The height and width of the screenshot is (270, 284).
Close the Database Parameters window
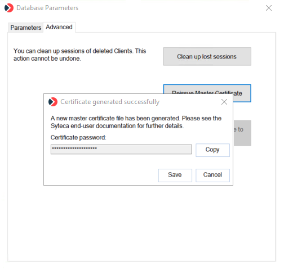pyautogui.click(x=269, y=8)
